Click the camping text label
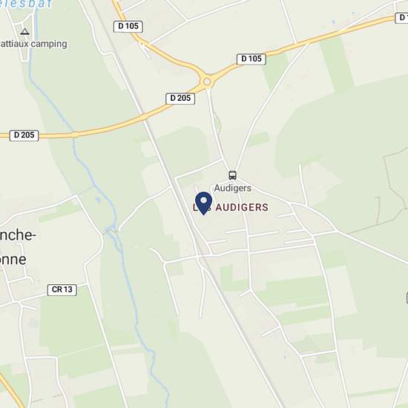The image size is (408, 408). coord(33,44)
